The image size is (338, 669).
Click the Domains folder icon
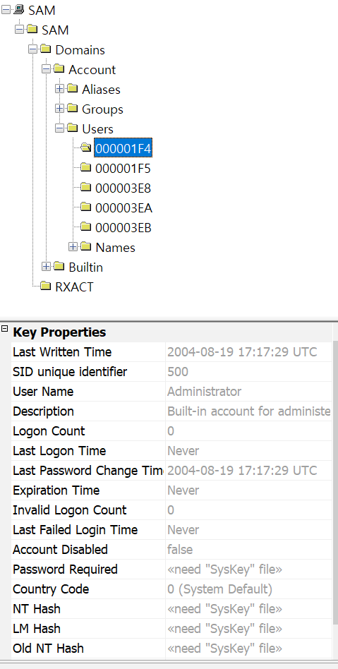point(46,49)
